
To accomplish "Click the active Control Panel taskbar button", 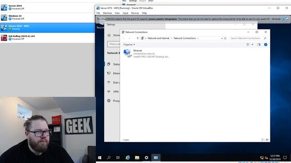I will click(x=156, y=158).
